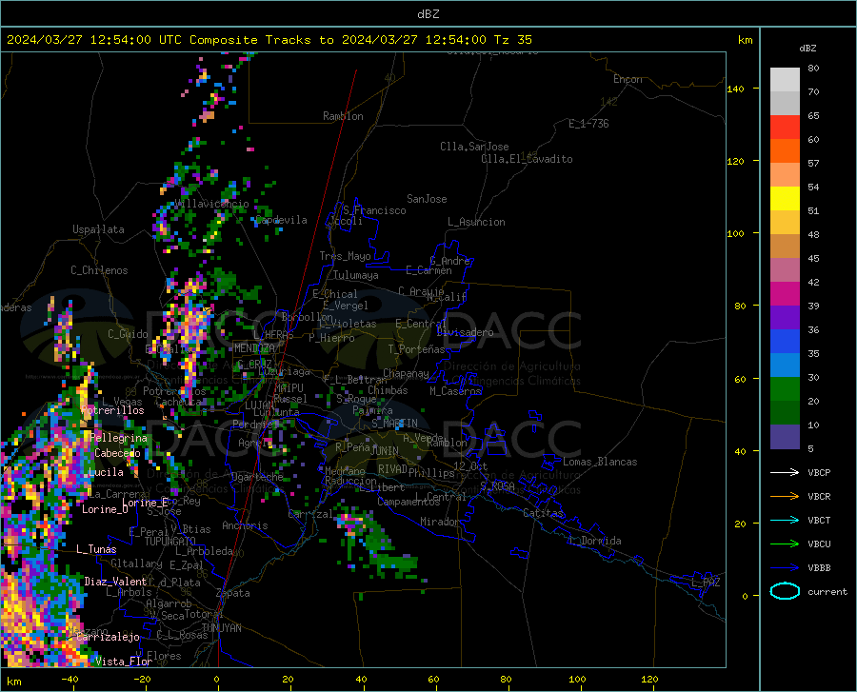Click the composite tracks timestamp header text
857x692 pixels.
(x=269, y=40)
